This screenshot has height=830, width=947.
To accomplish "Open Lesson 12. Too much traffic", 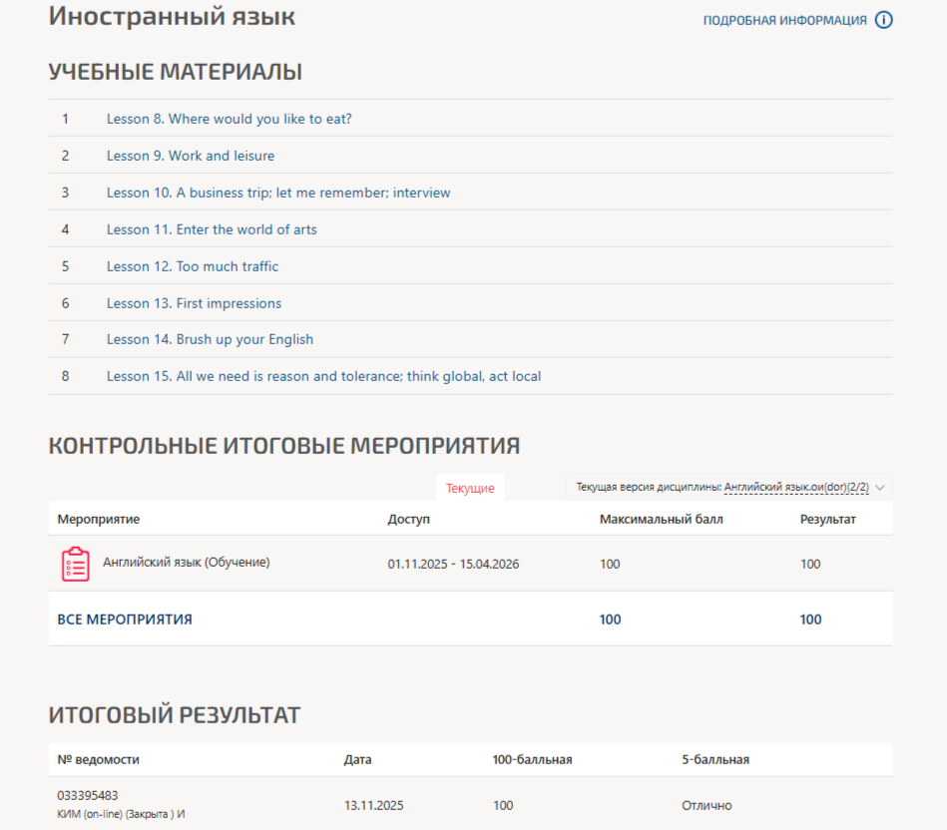I will click(193, 266).
